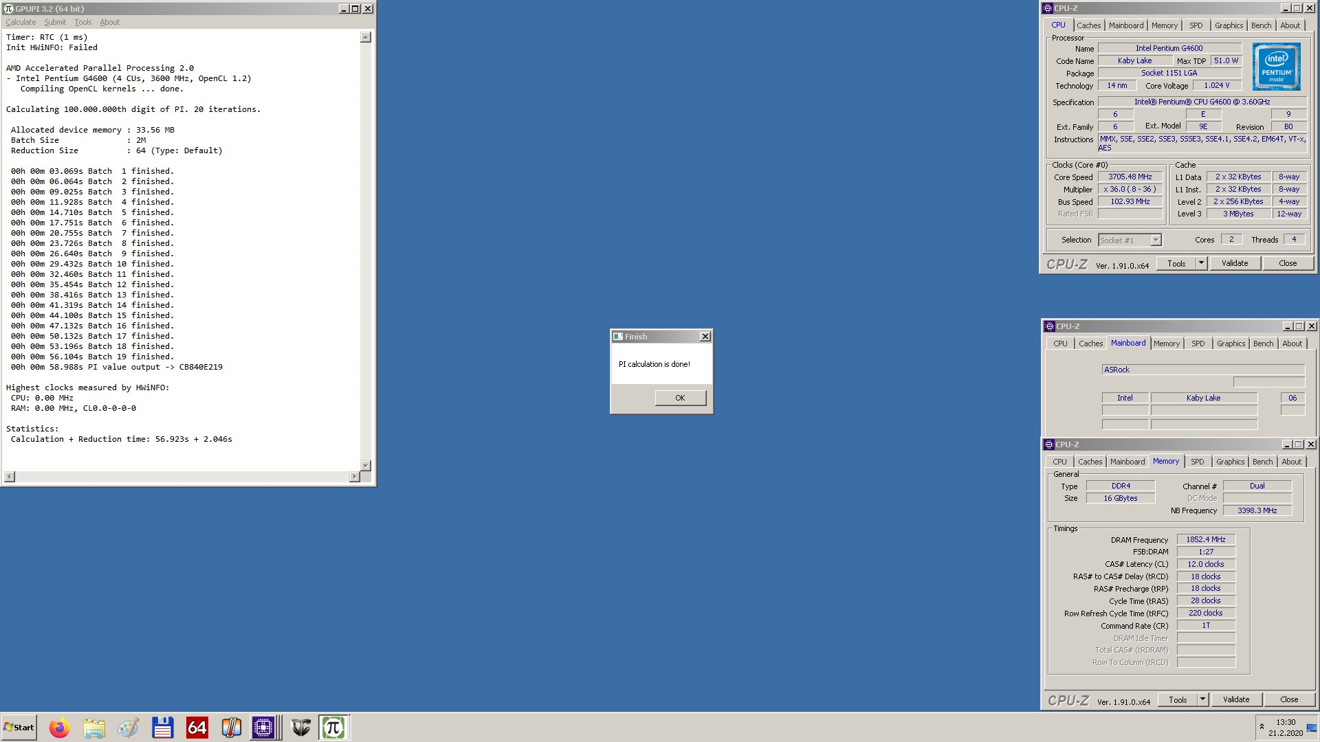This screenshot has width=1320, height=742.
Task: Select CPU tab in Mainboard CPU-Z window
Action: (1060, 344)
